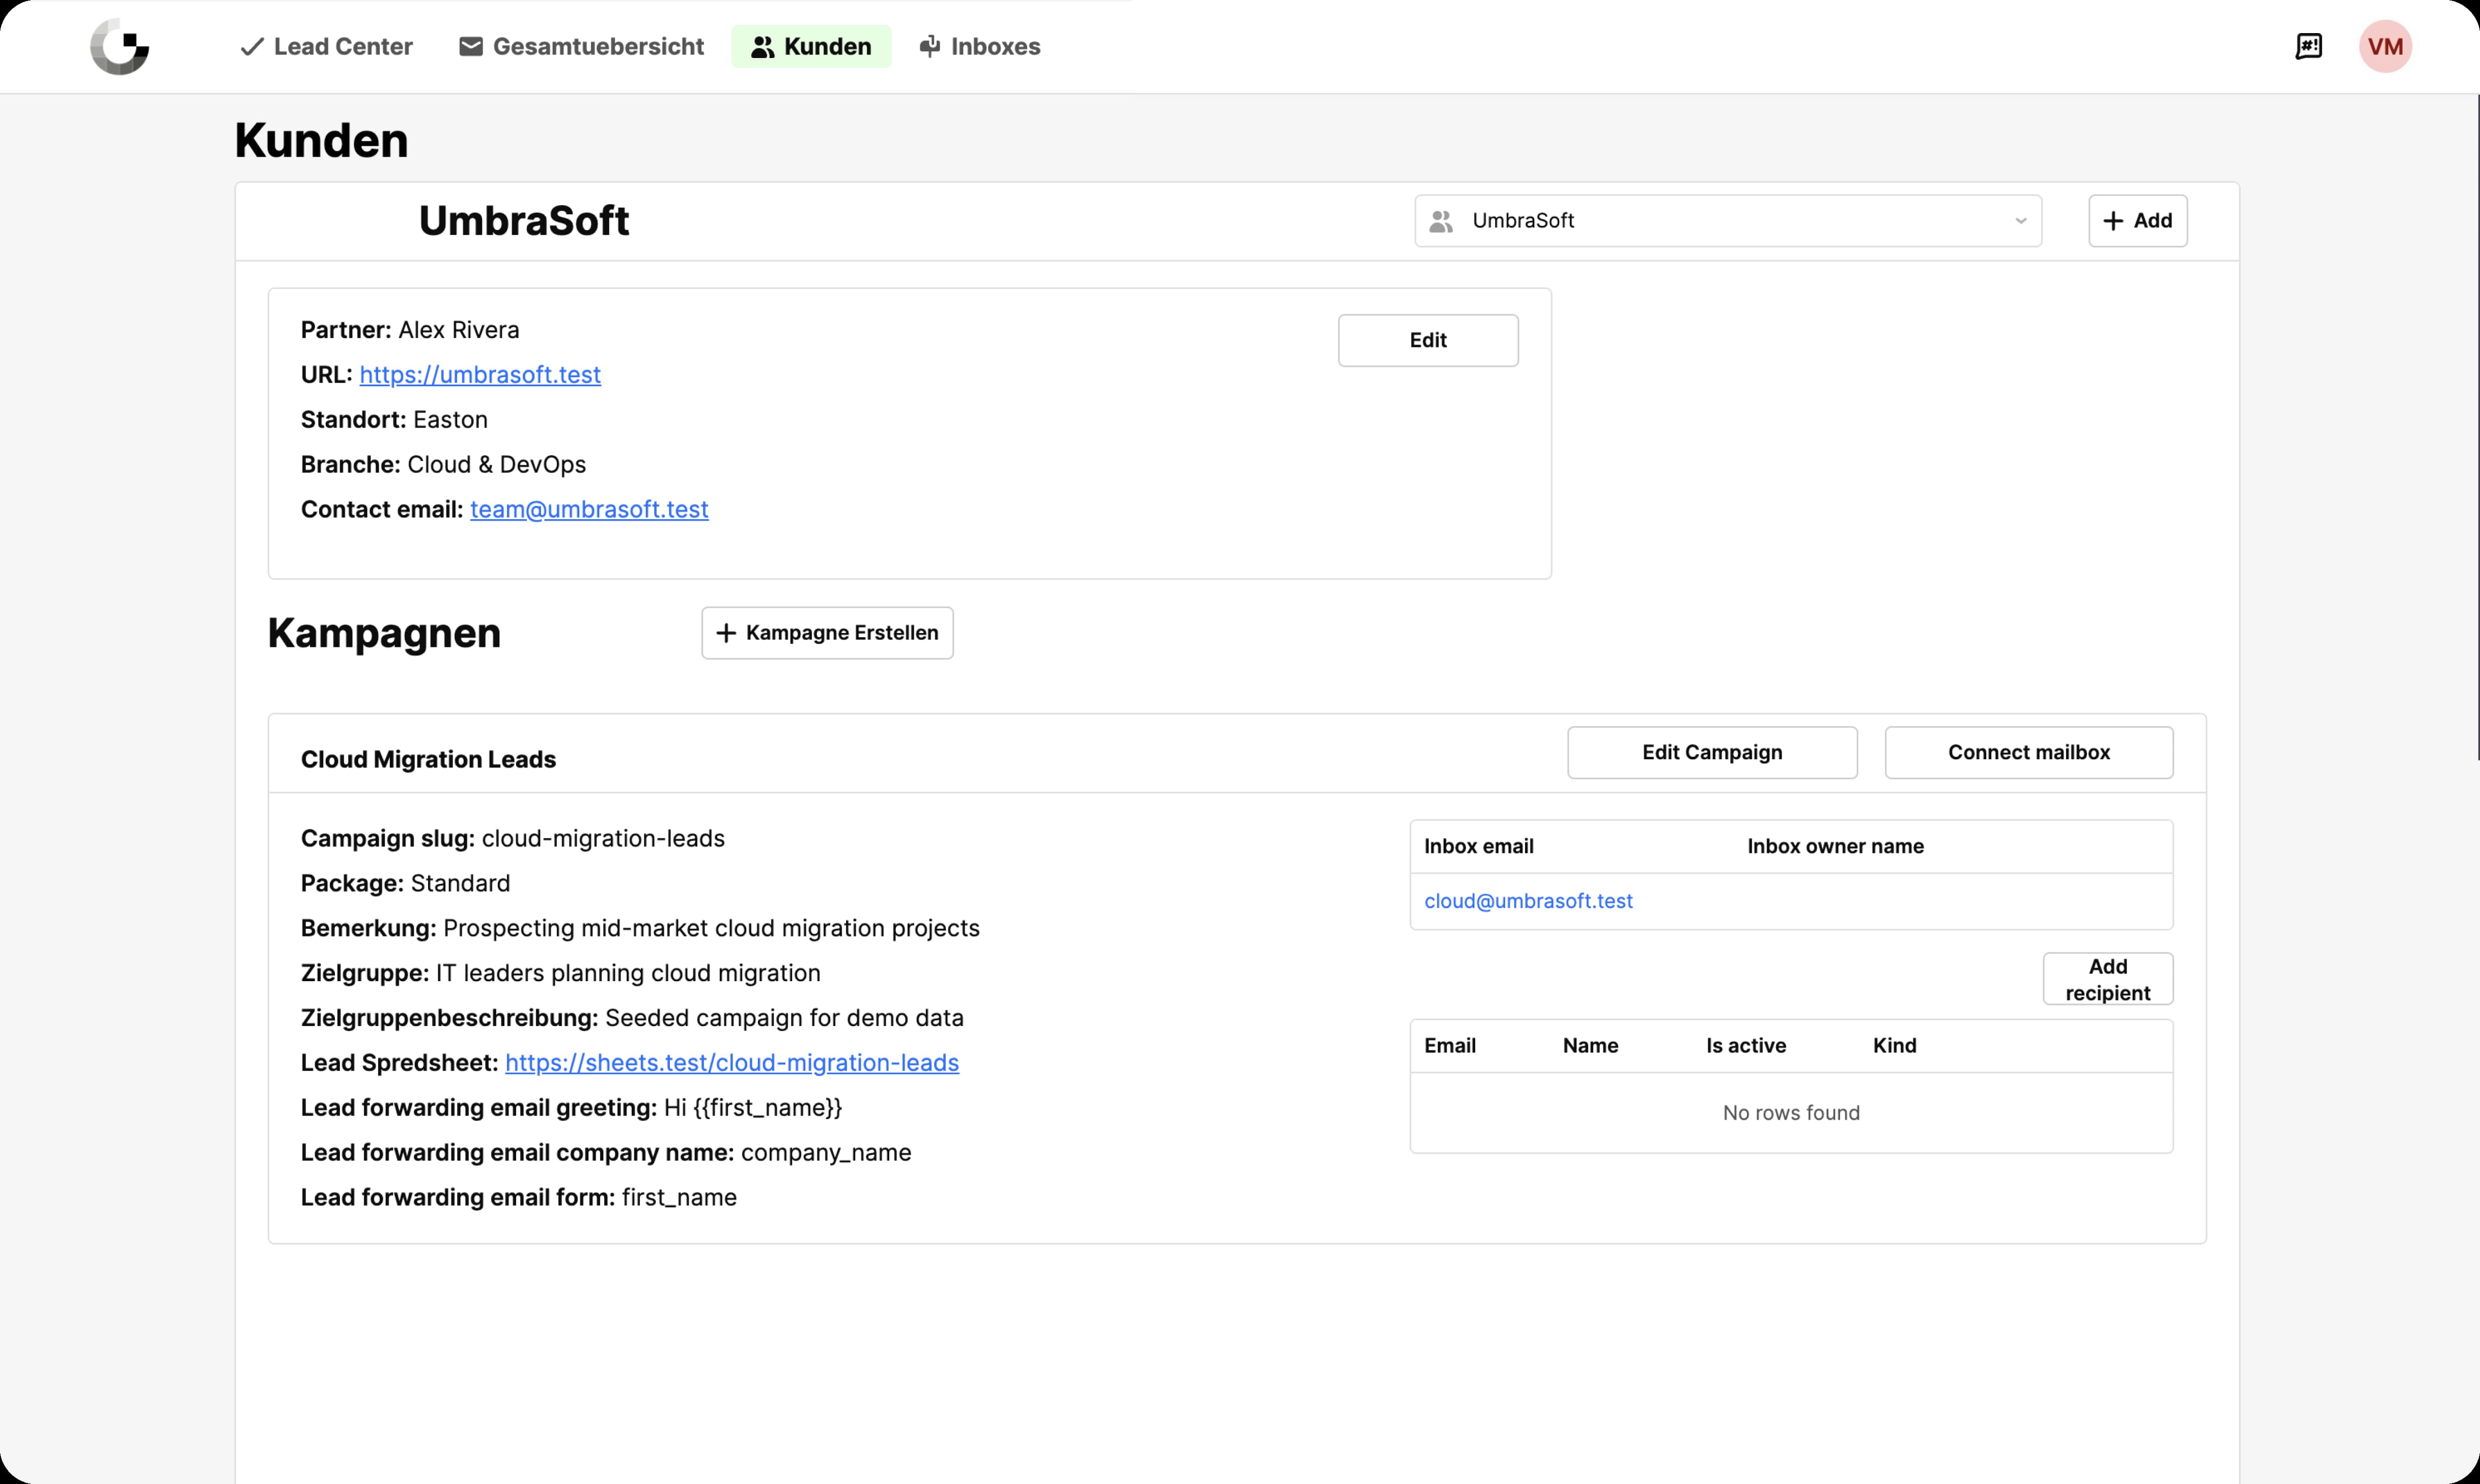
Task: Click Kampagne Erstellen button
Action: pos(827,633)
